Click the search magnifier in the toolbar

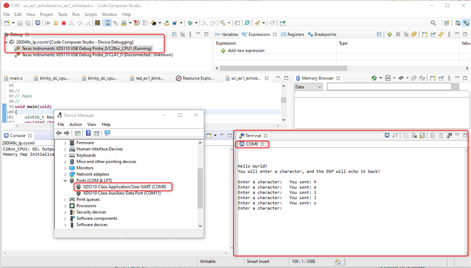click(x=433, y=23)
